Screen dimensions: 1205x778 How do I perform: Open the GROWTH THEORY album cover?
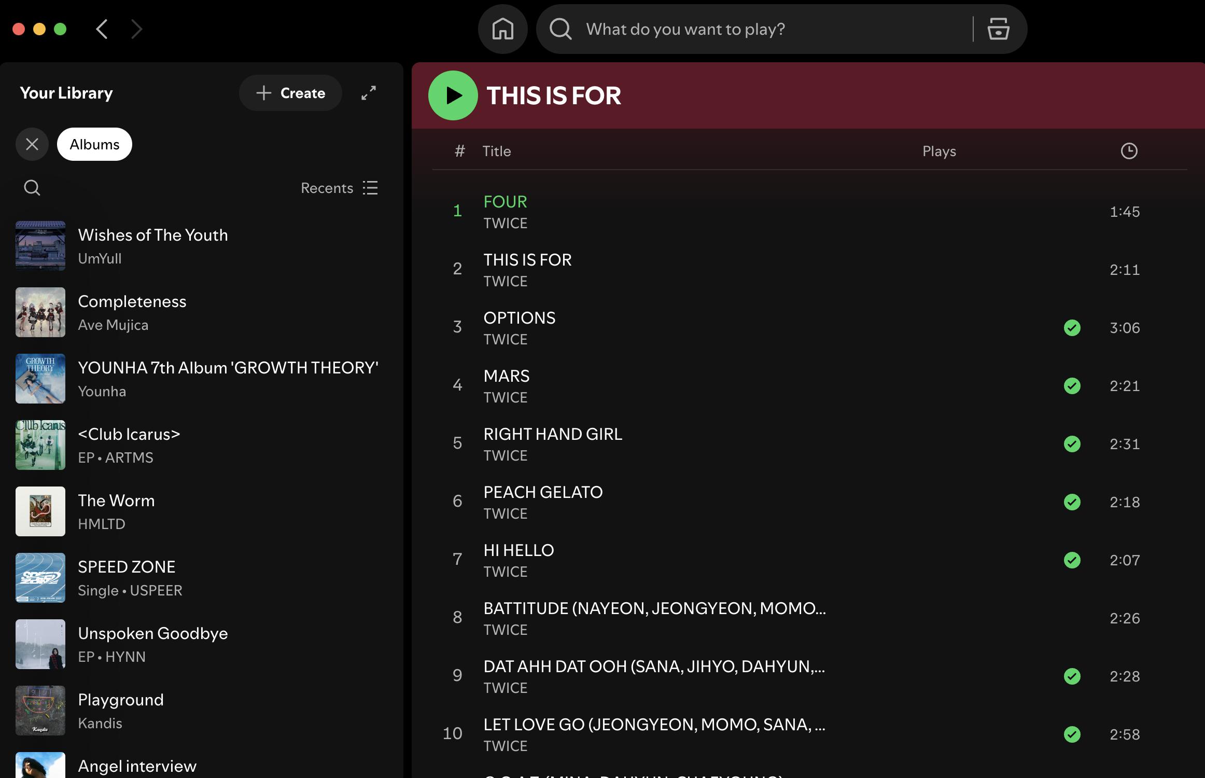[x=40, y=379]
